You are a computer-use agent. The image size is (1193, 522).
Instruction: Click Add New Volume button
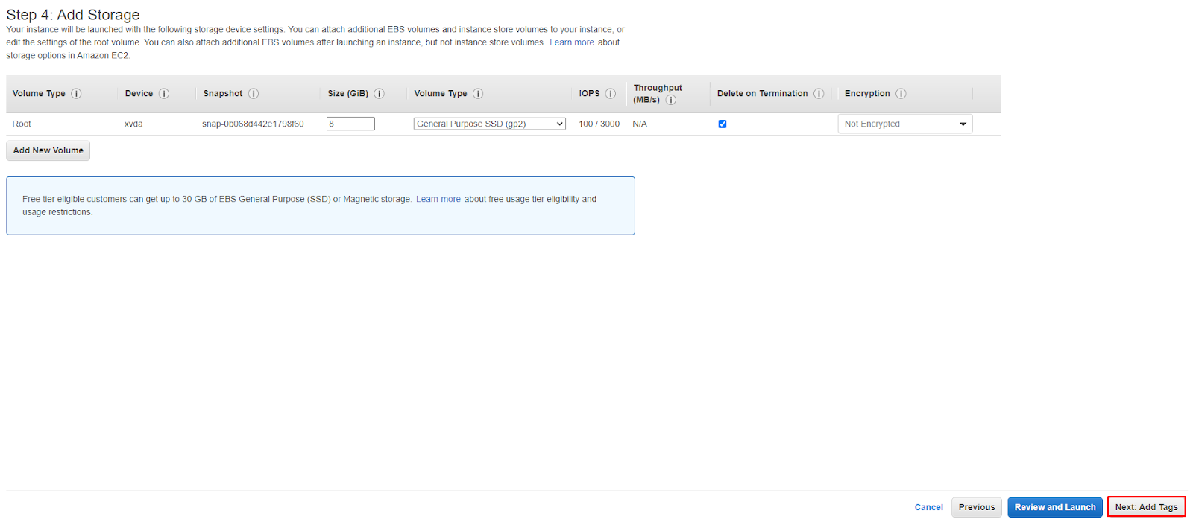click(x=48, y=150)
